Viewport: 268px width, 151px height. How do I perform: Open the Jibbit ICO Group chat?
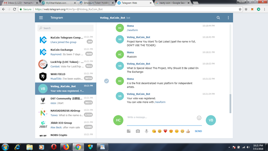click(x=66, y=125)
